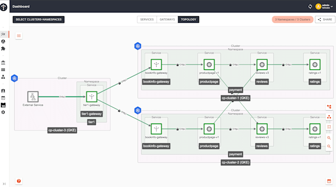Viewport: 336px width, 187px height.
Task: Expand the left sidebar using the bottom arrow
Action: tap(4, 184)
